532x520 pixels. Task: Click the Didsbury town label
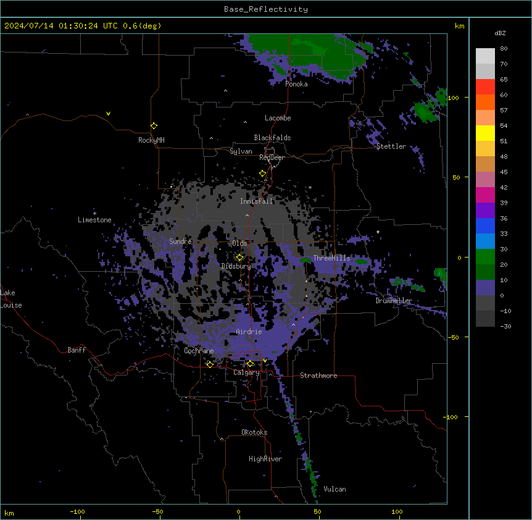[x=236, y=266]
